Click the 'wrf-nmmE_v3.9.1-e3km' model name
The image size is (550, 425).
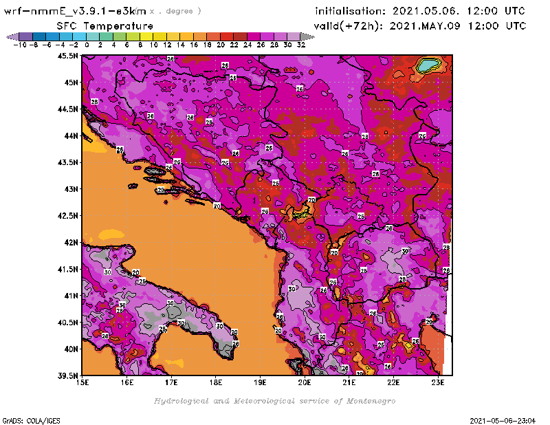click(75, 11)
